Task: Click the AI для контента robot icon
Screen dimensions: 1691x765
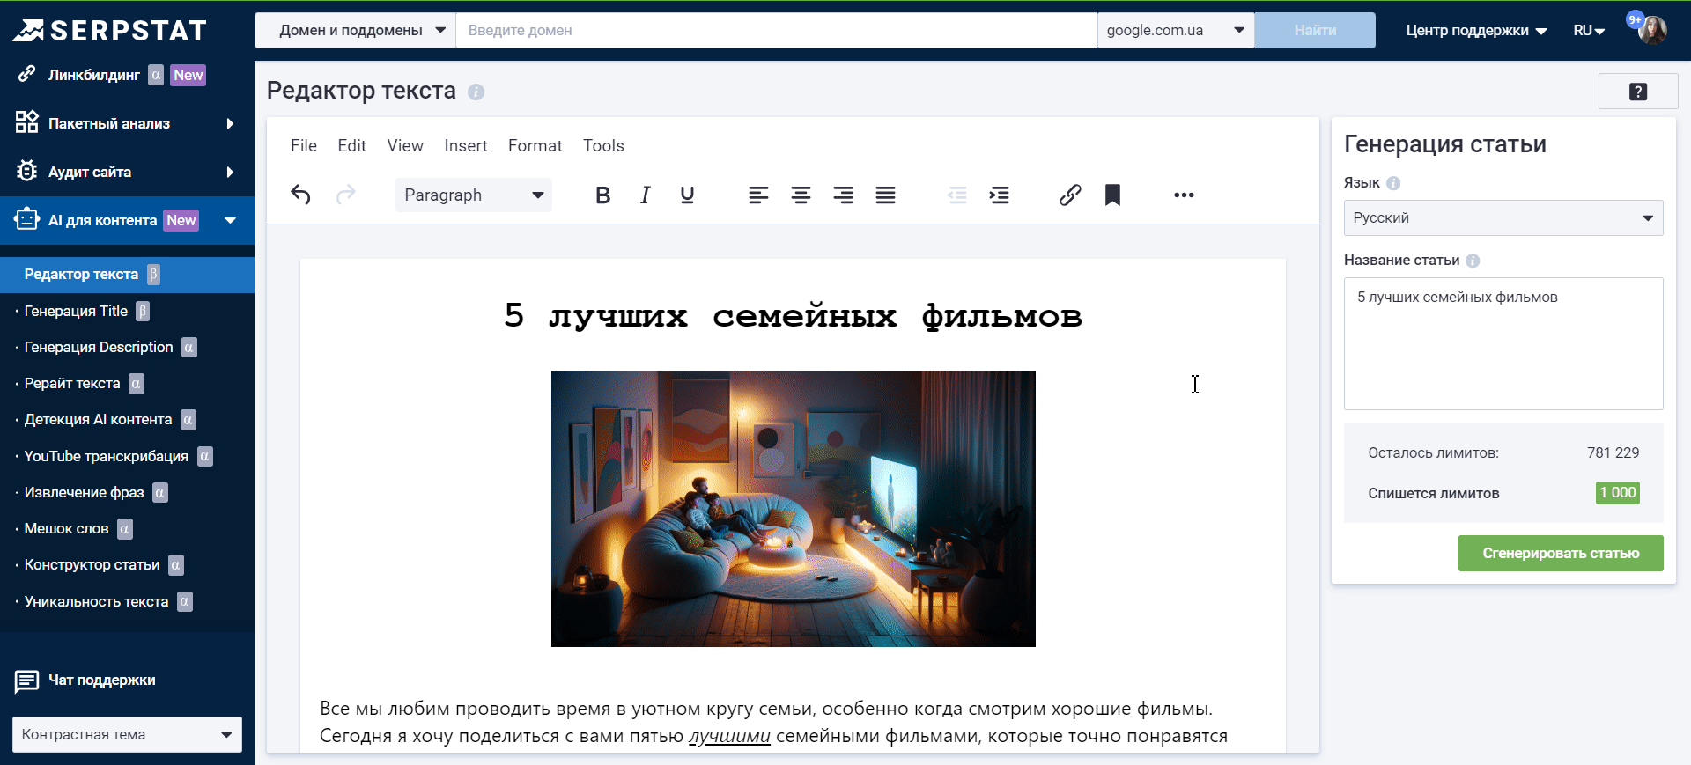Action: click(x=26, y=219)
